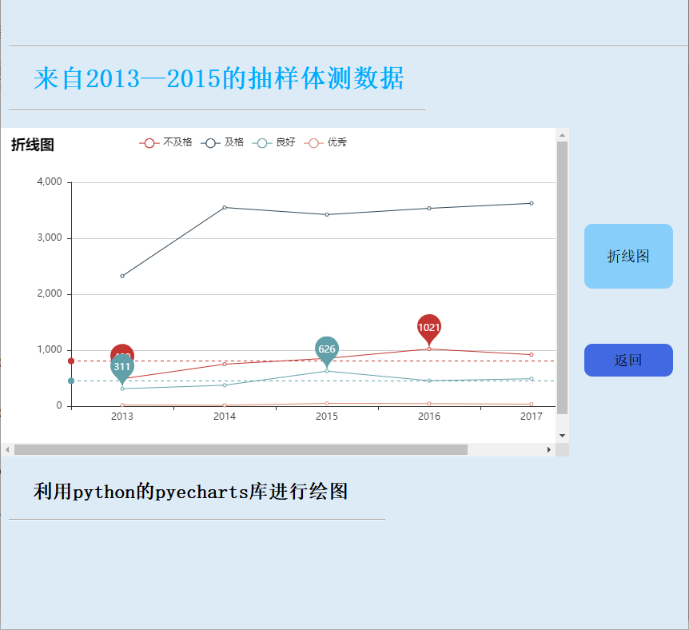
Task: Click the vertical scrollbar thumb
Action: pyautogui.click(x=562, y=278)
